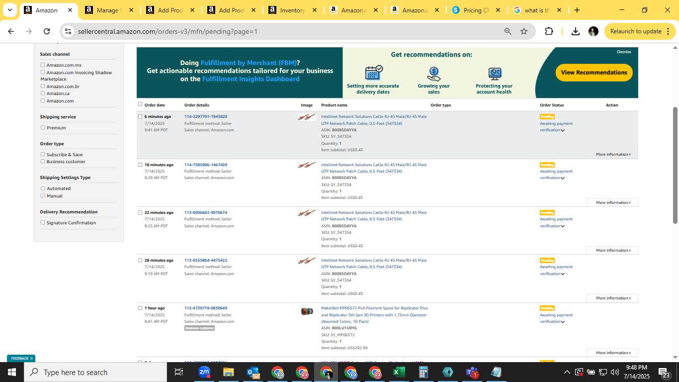This screenshot has height=382, width=679.
Task: Expand payment verification for order 113-8555864-4475422
Action: [563, 274]
